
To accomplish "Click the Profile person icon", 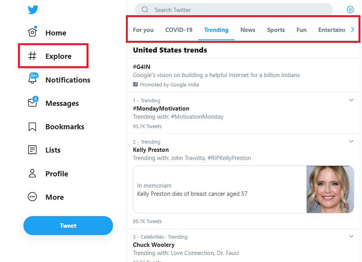I will click(x=32, y=174).
